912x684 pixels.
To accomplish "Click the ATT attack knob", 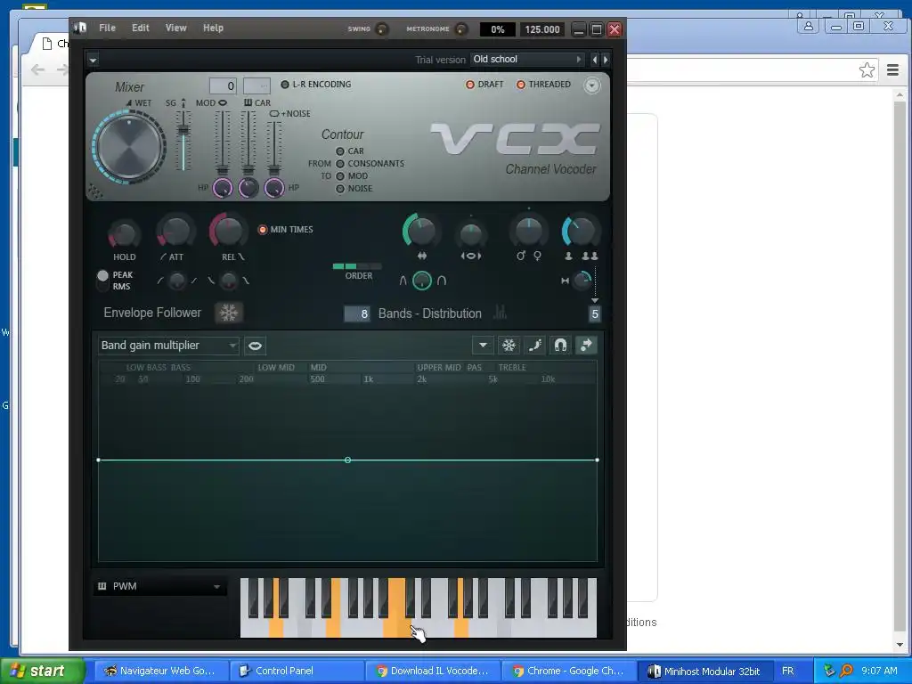I will point(175,232).
